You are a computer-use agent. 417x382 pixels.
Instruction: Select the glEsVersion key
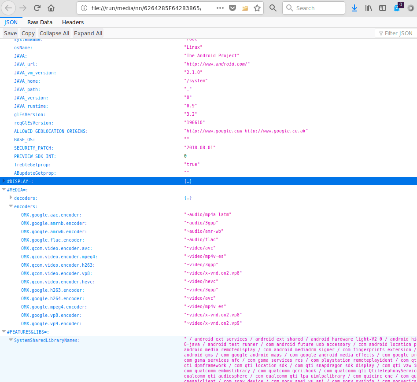[x=30, y=114]
